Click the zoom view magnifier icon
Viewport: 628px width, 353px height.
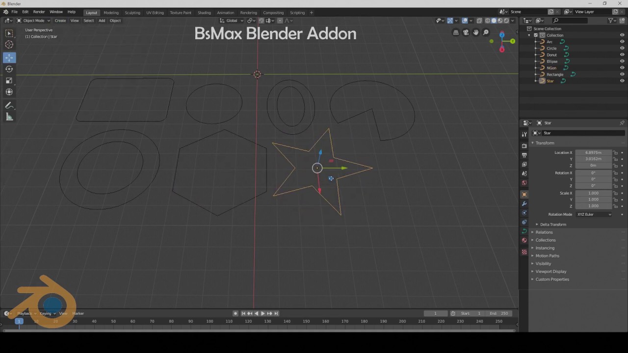click(x=486, y=32)
